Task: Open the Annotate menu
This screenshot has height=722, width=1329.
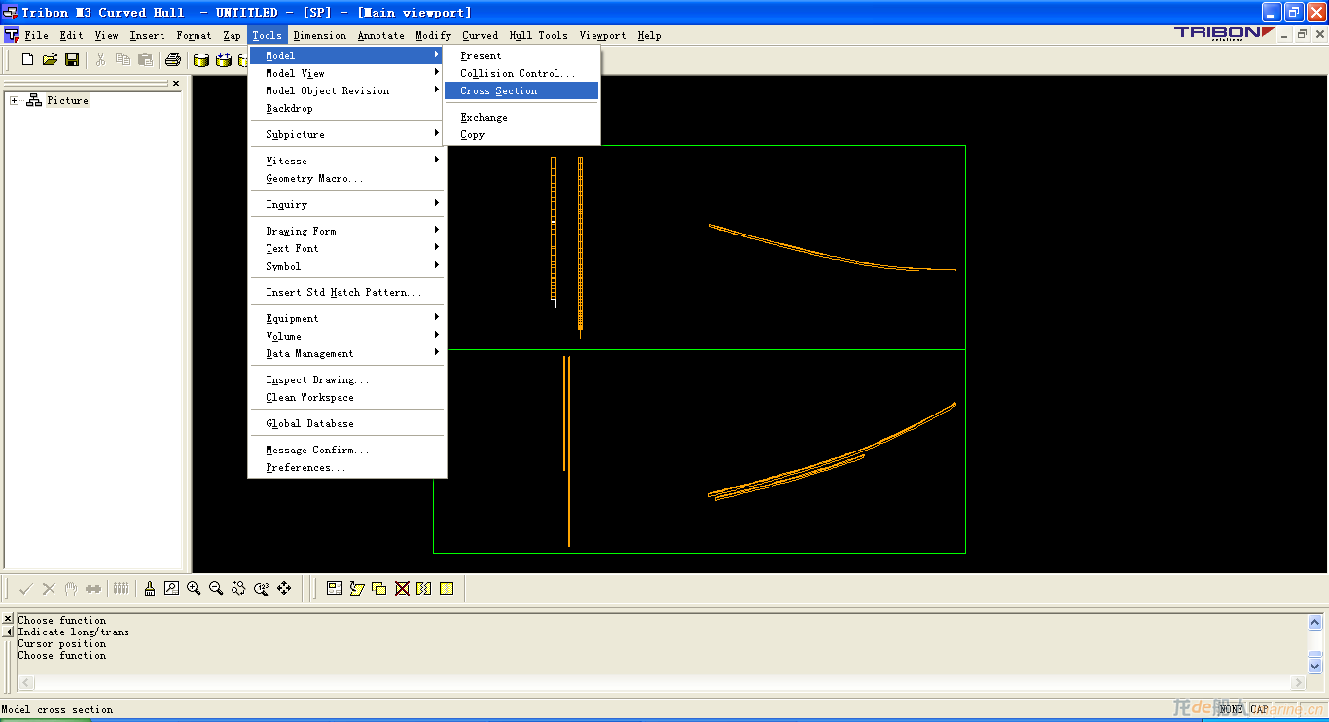Action: click(x=380, y=35)
